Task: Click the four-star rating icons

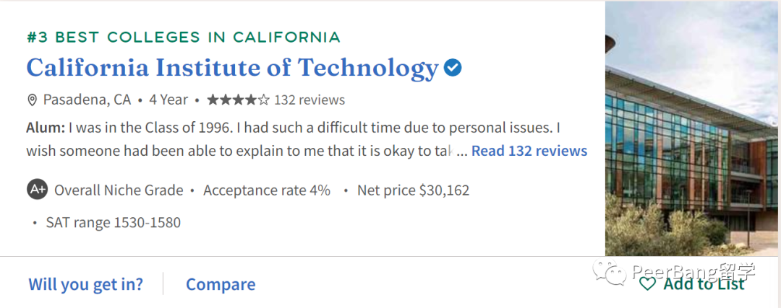Action: 238,100
